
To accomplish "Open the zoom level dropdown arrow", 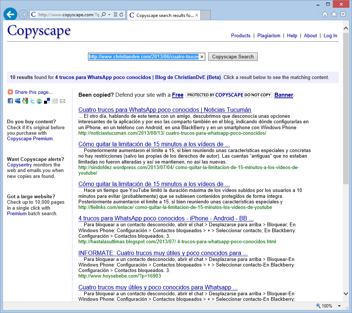I will point(339,306).
